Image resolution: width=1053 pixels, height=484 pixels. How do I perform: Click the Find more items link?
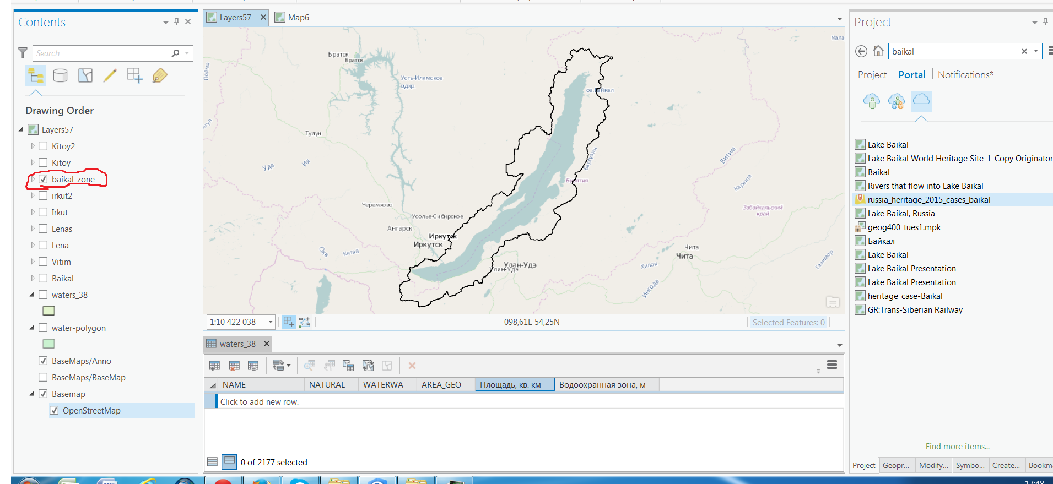pos(957,447)
